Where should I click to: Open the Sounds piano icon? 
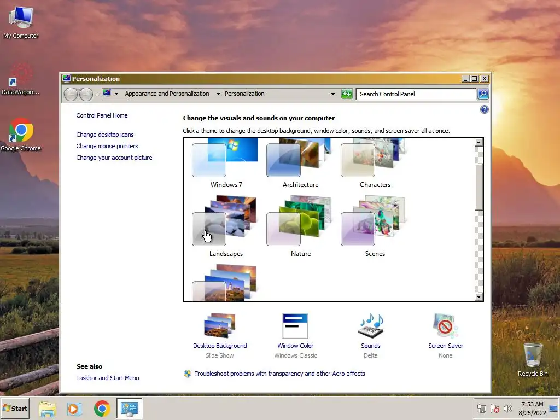370,326
